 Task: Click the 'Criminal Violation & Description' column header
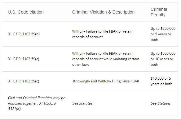[x=103, y=12]
